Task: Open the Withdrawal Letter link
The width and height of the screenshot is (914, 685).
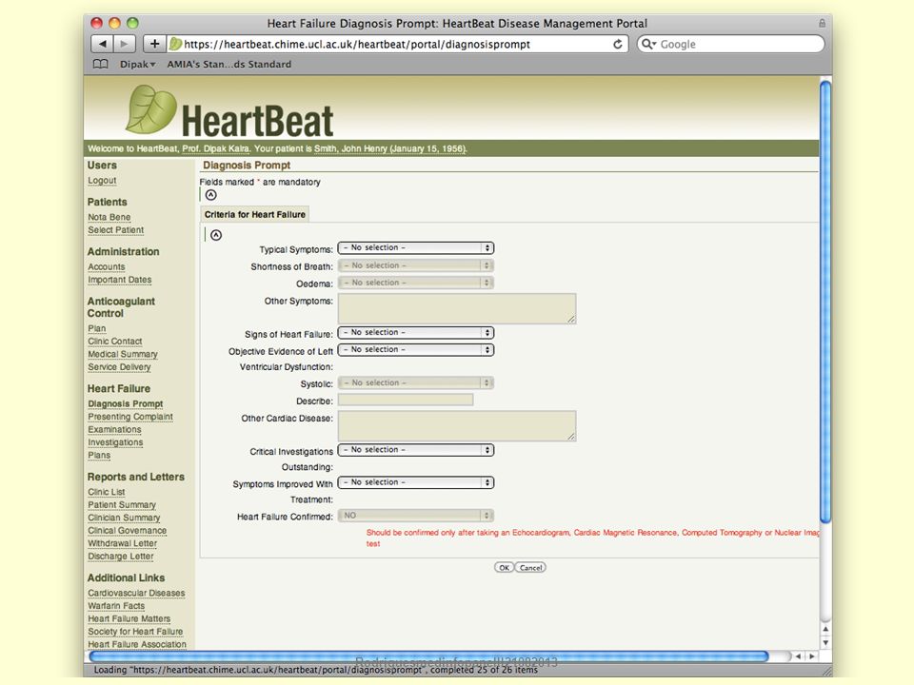Action: [123, 543]
